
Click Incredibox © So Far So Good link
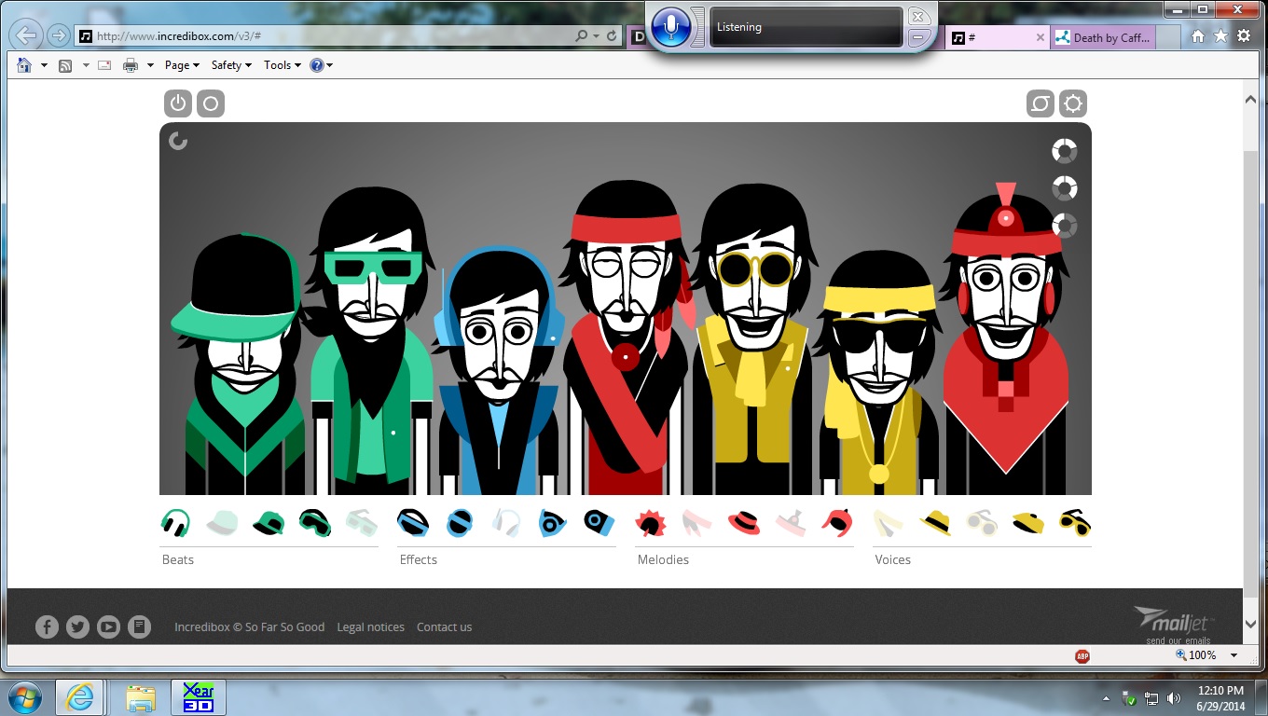[x=249, y=626]
